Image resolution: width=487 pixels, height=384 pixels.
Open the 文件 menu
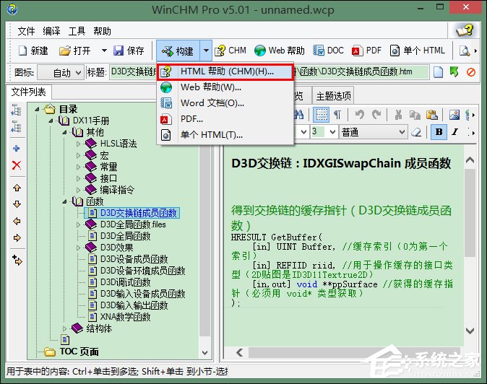pyautogui.click(x=26, y=31)
